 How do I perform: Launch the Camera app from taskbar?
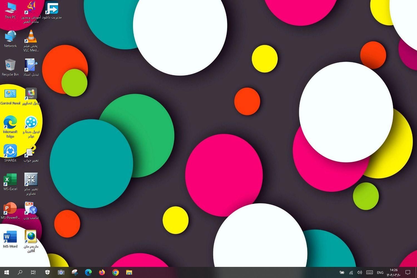pos(61,272)
